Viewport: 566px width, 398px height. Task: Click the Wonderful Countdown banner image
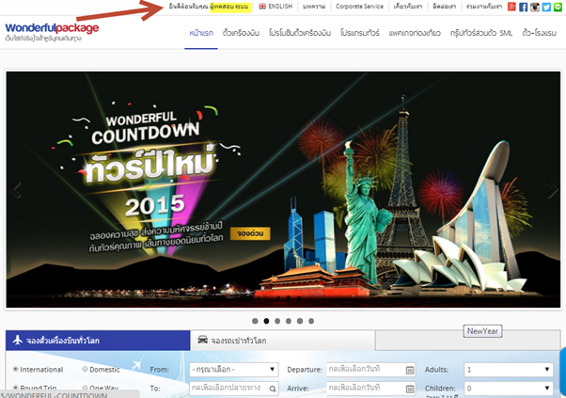click(x=283, y=190)
